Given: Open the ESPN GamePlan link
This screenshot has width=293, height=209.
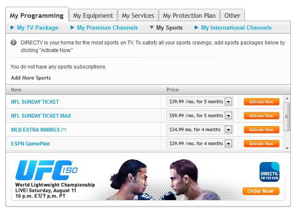Looking at the screenshot, I should click(30, 143).
